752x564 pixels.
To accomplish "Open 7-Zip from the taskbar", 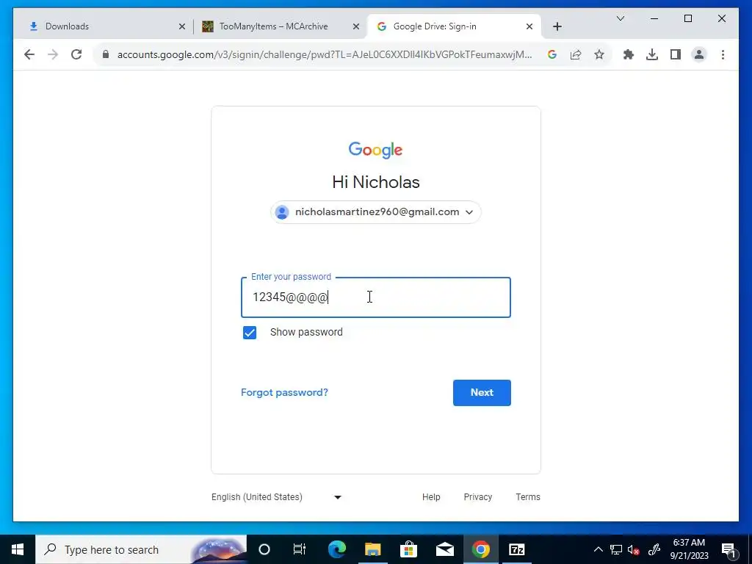I will pos(516,549).
